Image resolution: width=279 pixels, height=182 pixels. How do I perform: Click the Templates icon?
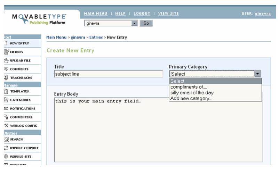6,91
